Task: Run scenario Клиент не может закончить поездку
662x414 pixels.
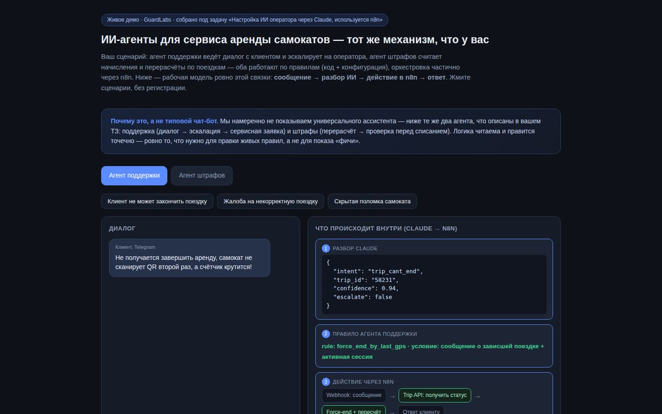Action: point(157,201)
